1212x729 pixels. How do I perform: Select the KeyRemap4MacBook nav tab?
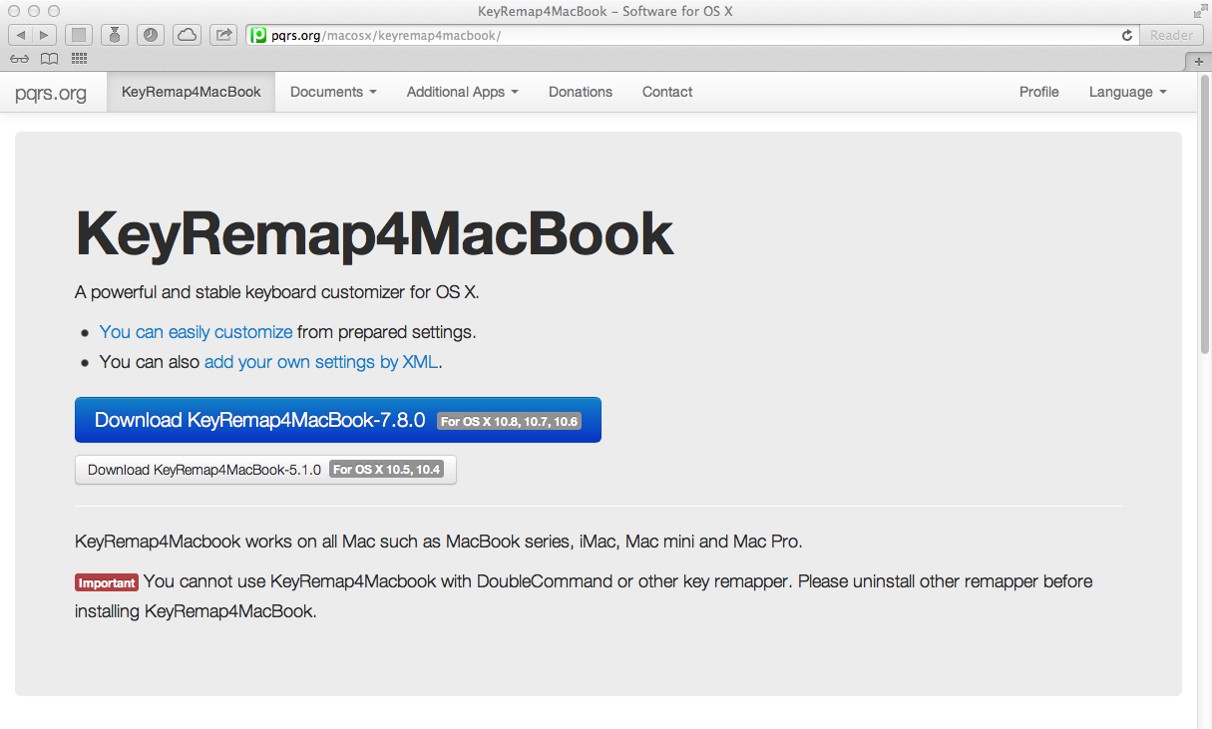192,92
